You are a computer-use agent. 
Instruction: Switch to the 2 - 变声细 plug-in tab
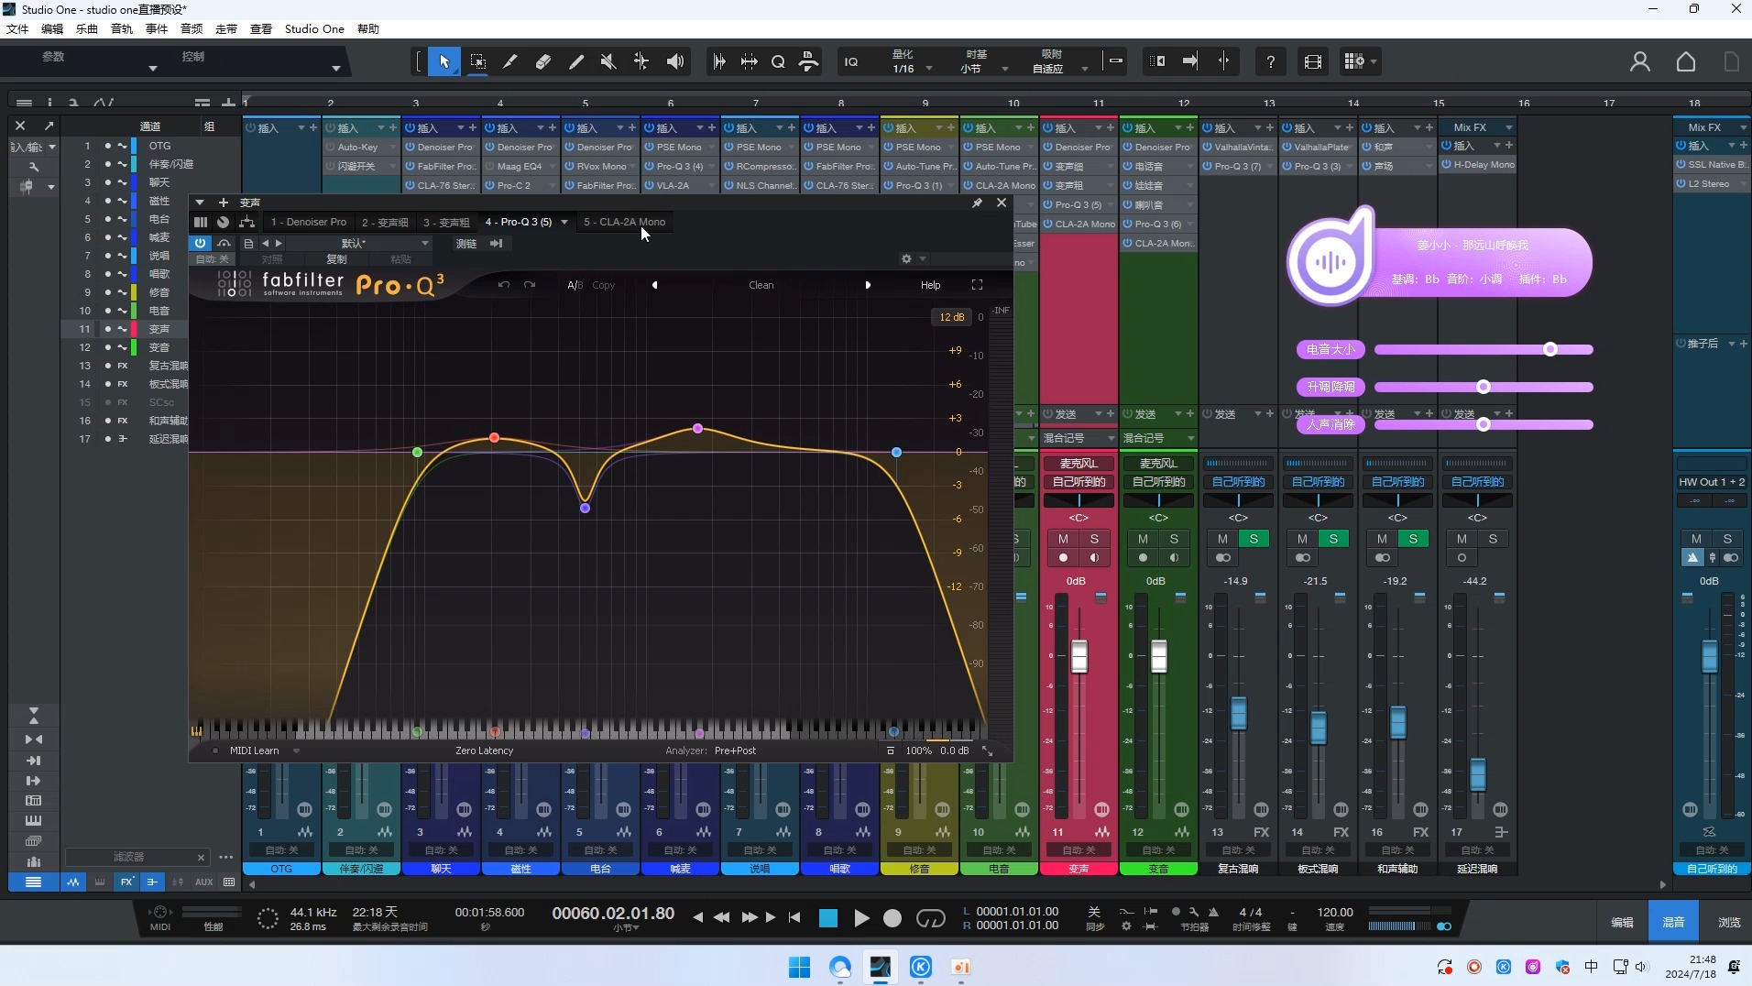coord(385,222)
